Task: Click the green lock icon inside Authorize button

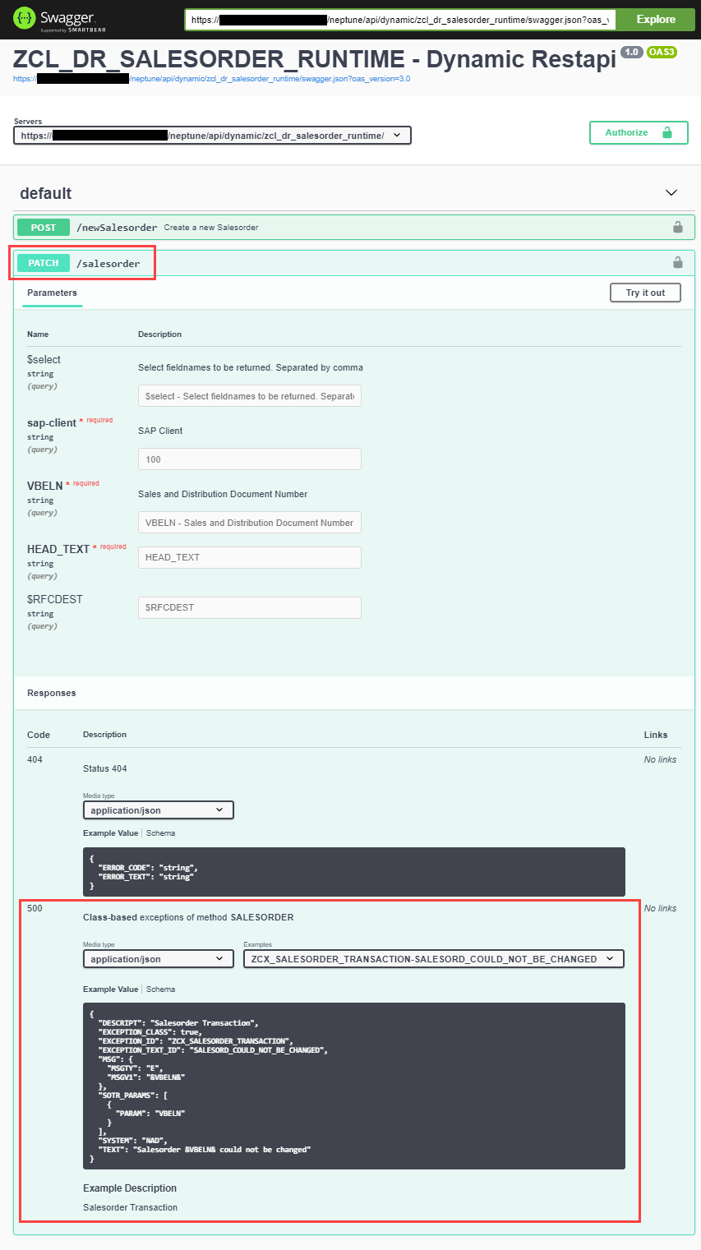Action: tap(666, 132)
